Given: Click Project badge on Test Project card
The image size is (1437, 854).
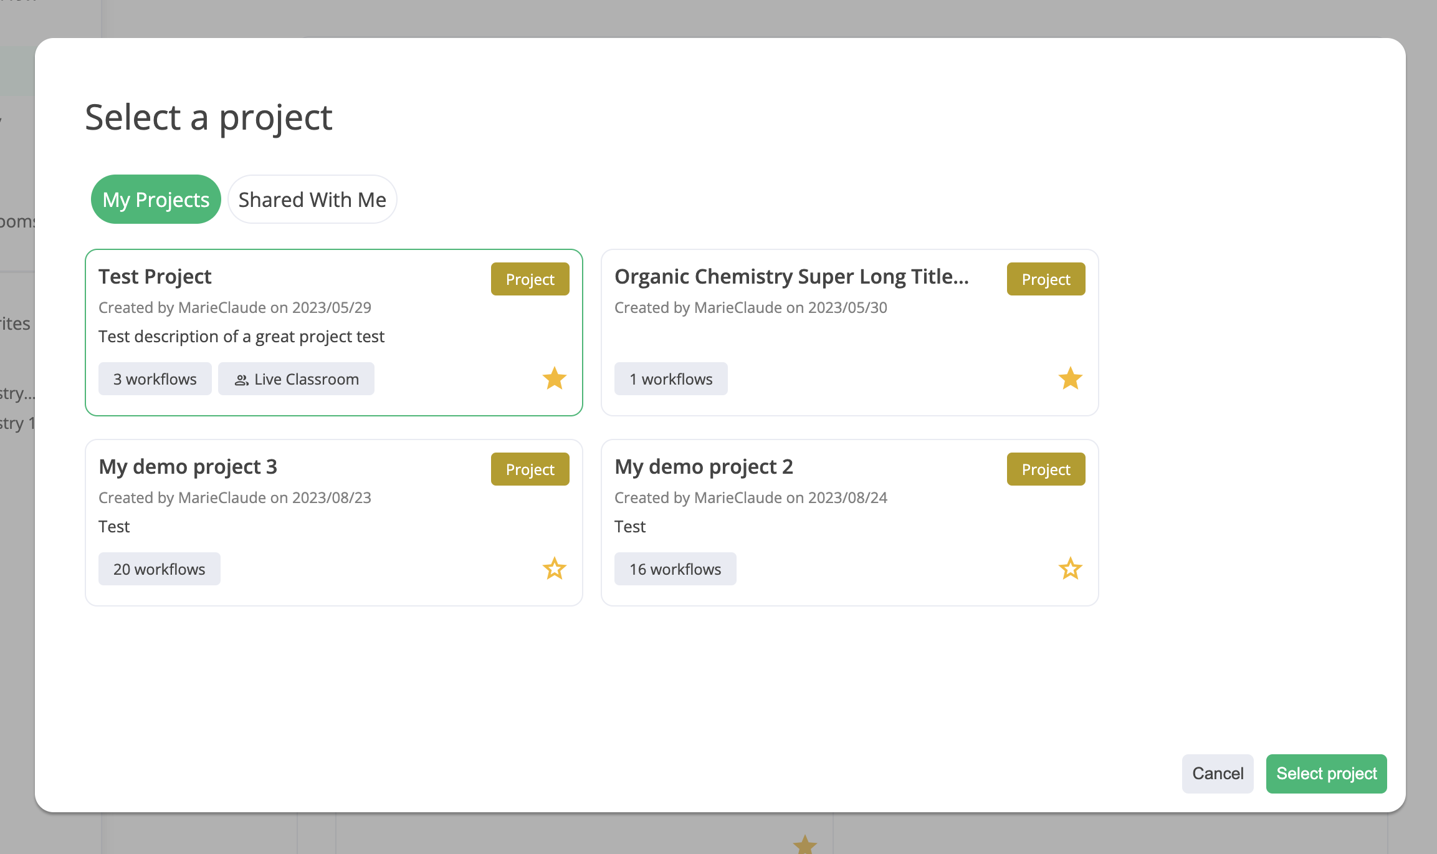Looking at the screenshot, I should point(530,279).
